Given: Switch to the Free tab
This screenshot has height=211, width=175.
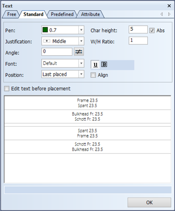Looking at the screenshot, I should click(11, 14).
